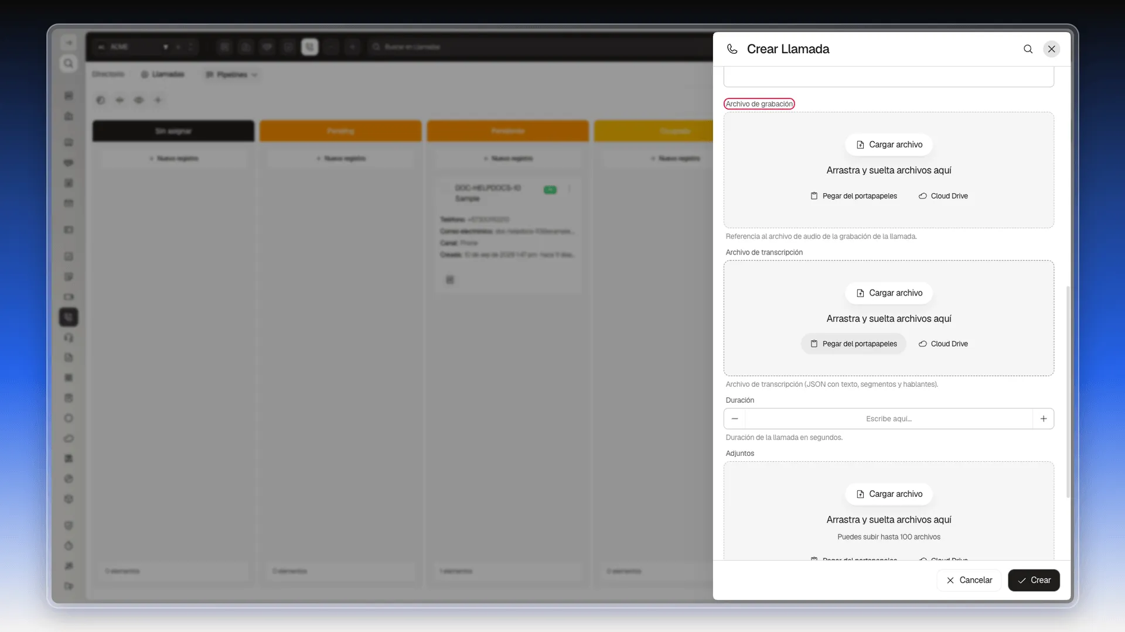The image size is (1125, 632).
Task: Click the Archivo de grabación label
Action: tap(759, 104)
